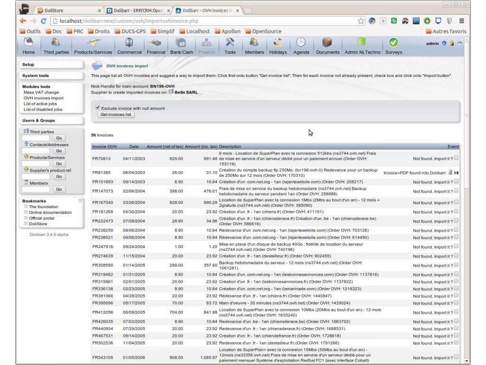Focus the Supplier's product ref. search field

pos(35,176)
